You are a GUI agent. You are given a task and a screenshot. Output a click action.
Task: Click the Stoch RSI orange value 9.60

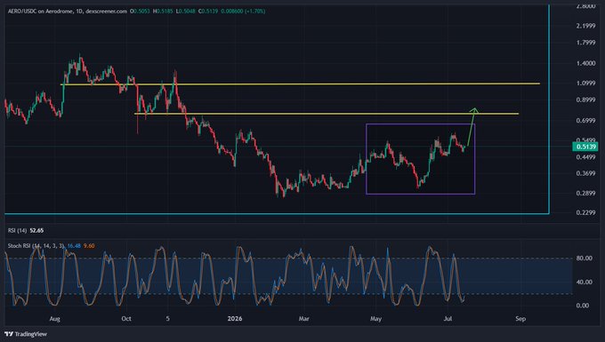89,246
